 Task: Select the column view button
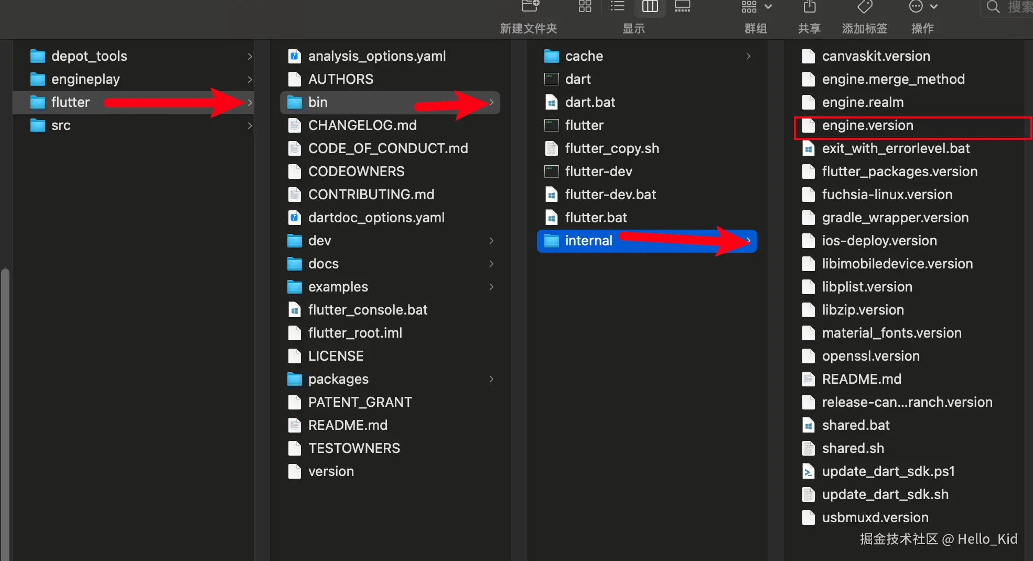point(650,6)
